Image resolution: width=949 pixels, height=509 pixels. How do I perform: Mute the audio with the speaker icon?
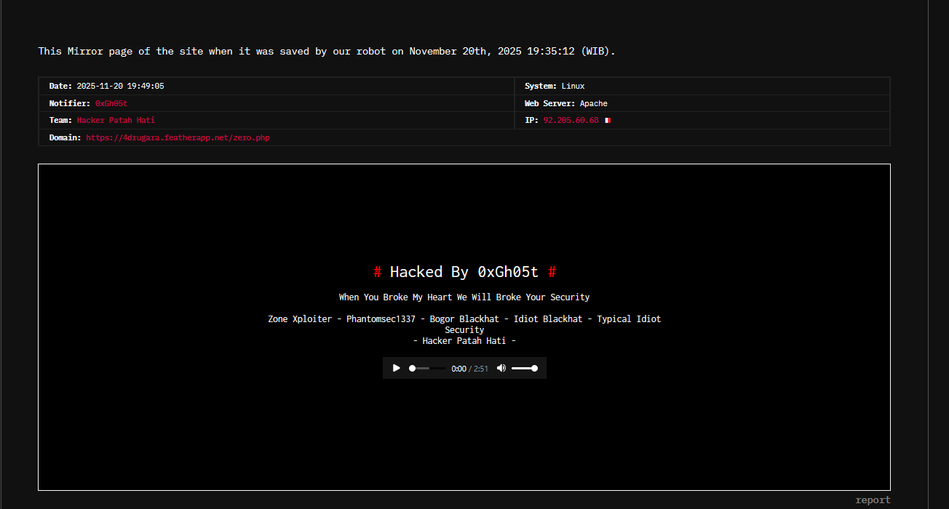[x=501, y=368]
